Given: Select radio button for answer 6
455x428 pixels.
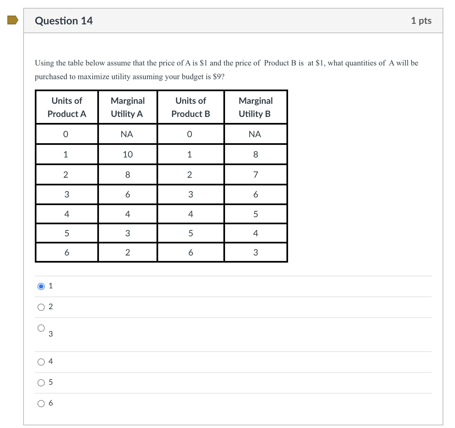Looking at the screenshot, I should pos(41,403).
